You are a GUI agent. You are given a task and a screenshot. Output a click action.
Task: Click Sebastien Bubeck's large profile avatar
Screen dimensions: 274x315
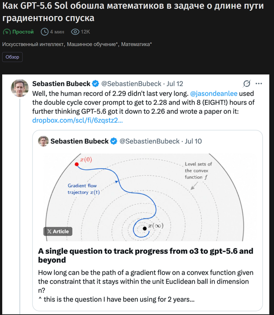click(x=20, y=88)
